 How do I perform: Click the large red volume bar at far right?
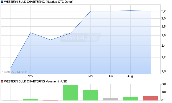click(x=150, y=98)
